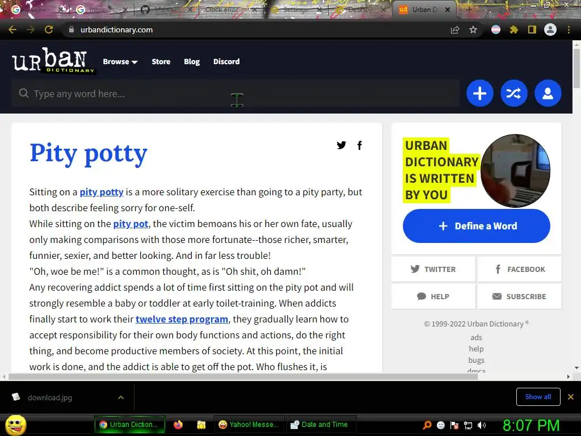Follow the twelve step program link
581x436 pixels.
[182, 319]
